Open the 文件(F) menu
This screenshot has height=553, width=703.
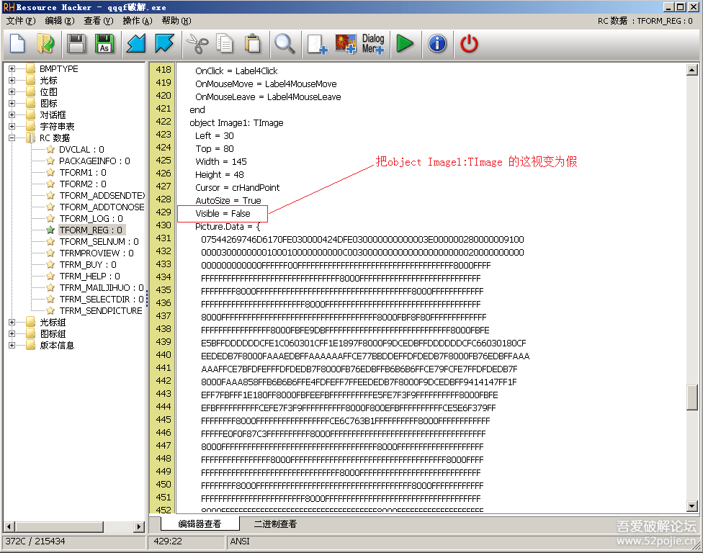20,21
